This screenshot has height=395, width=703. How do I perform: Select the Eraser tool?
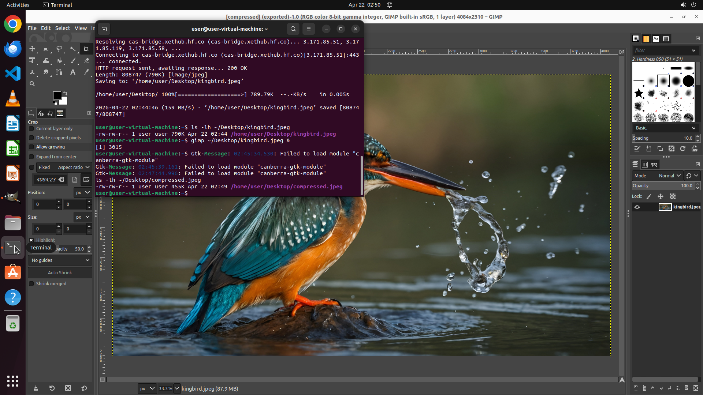[x=86, y=61]
